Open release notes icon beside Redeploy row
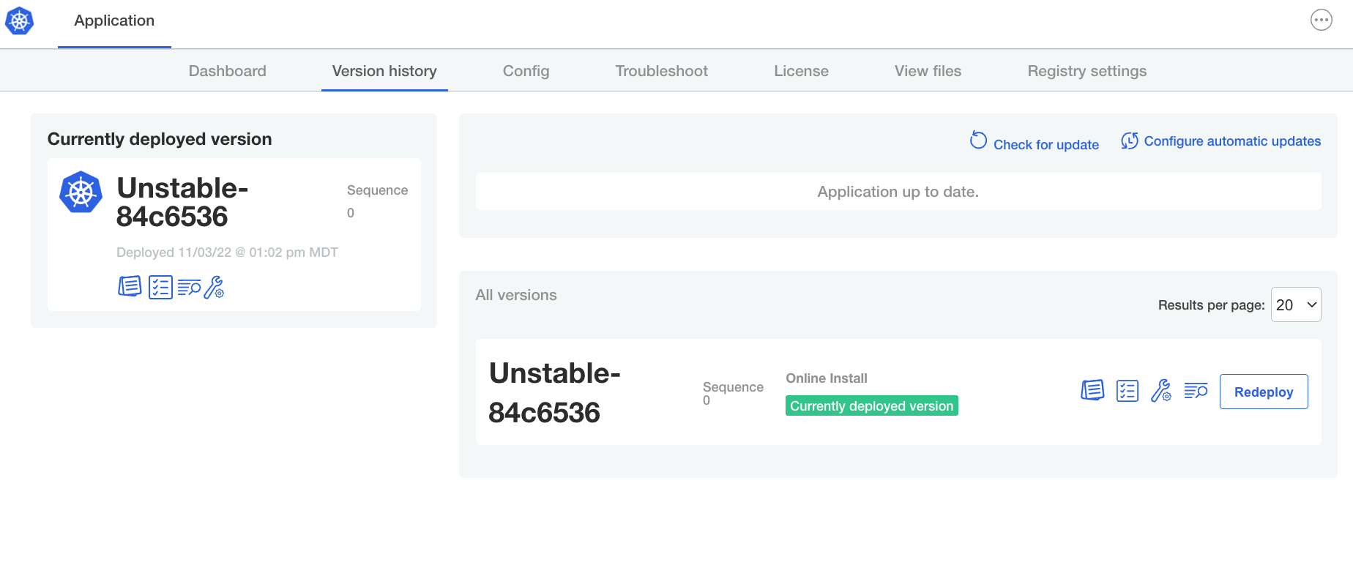 [x=1092, y=391]
